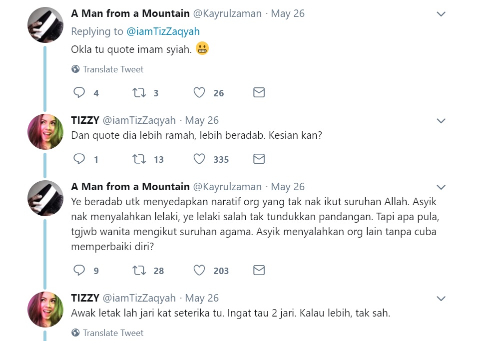Click envelope icon under 'memperbaiki diri?' tweet

[259, 271]
